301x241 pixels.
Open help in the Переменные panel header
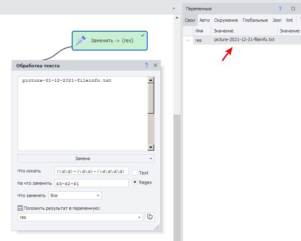280,8
